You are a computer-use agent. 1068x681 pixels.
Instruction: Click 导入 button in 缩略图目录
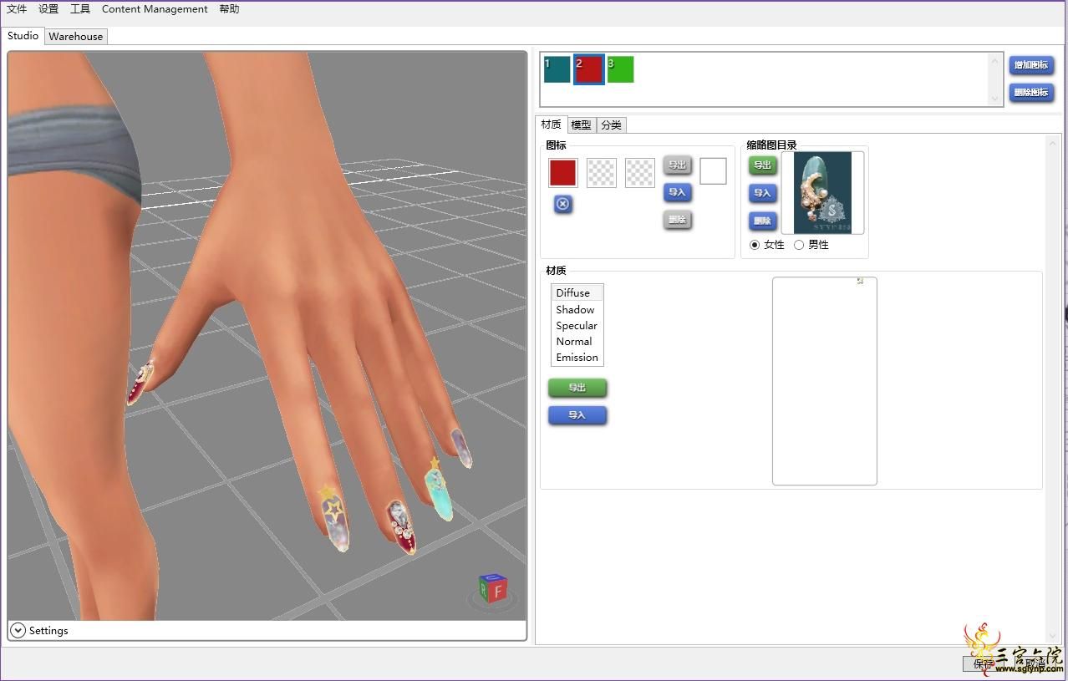click(x=762, y=193)
